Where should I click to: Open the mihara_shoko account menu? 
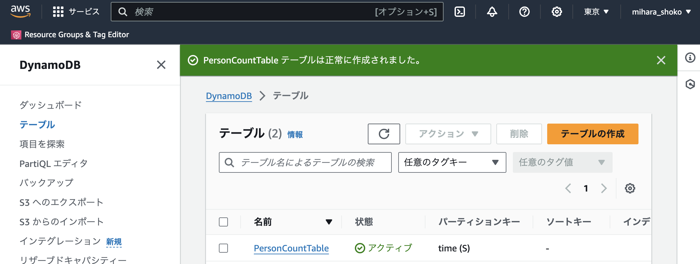[661, 12]
